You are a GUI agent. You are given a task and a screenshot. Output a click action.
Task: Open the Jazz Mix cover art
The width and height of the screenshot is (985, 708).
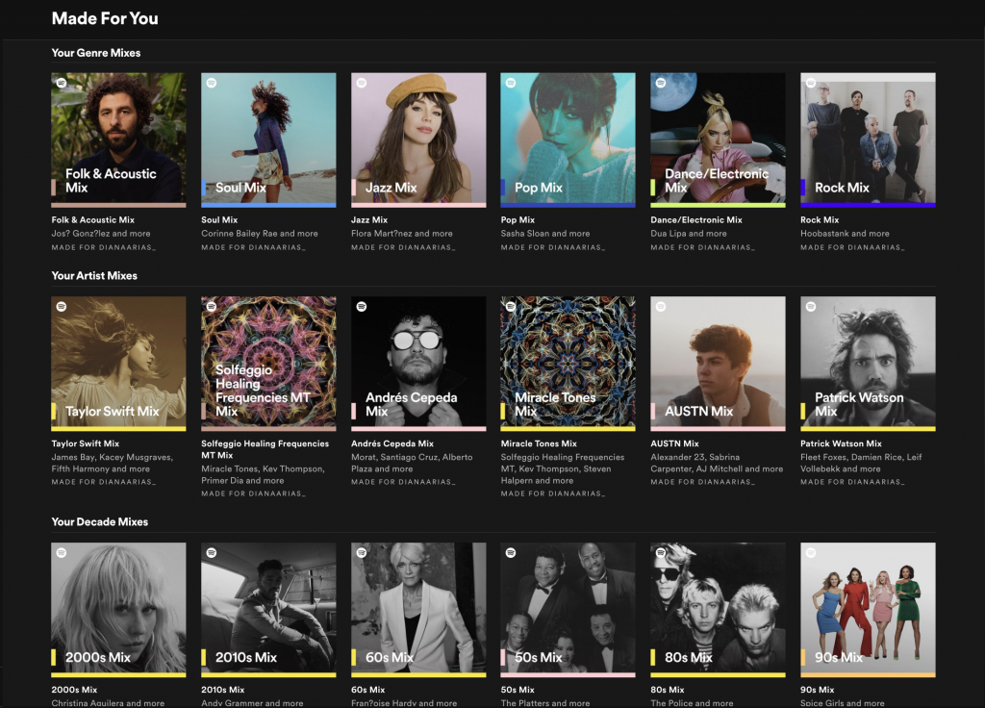point(418,140)
